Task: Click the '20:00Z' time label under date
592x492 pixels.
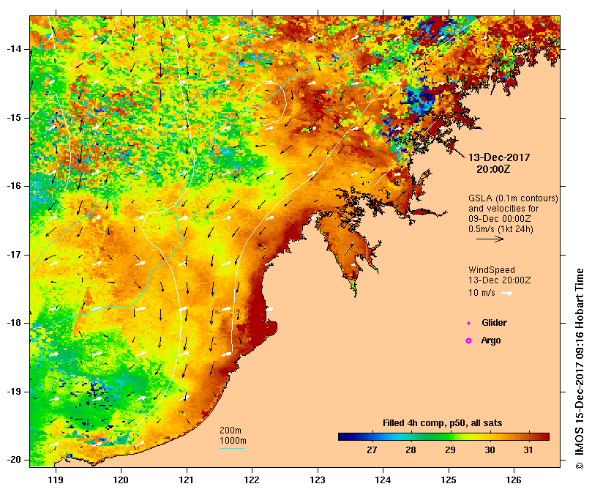Action: (x=493, y=169)
